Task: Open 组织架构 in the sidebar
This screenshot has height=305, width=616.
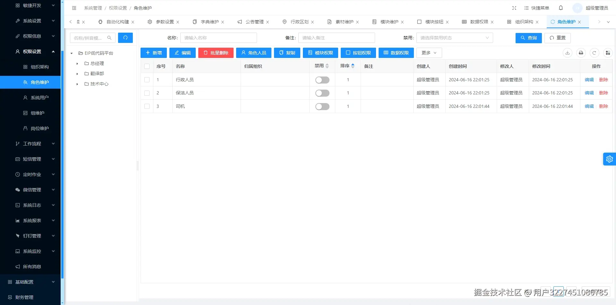Action: (30, 67)
